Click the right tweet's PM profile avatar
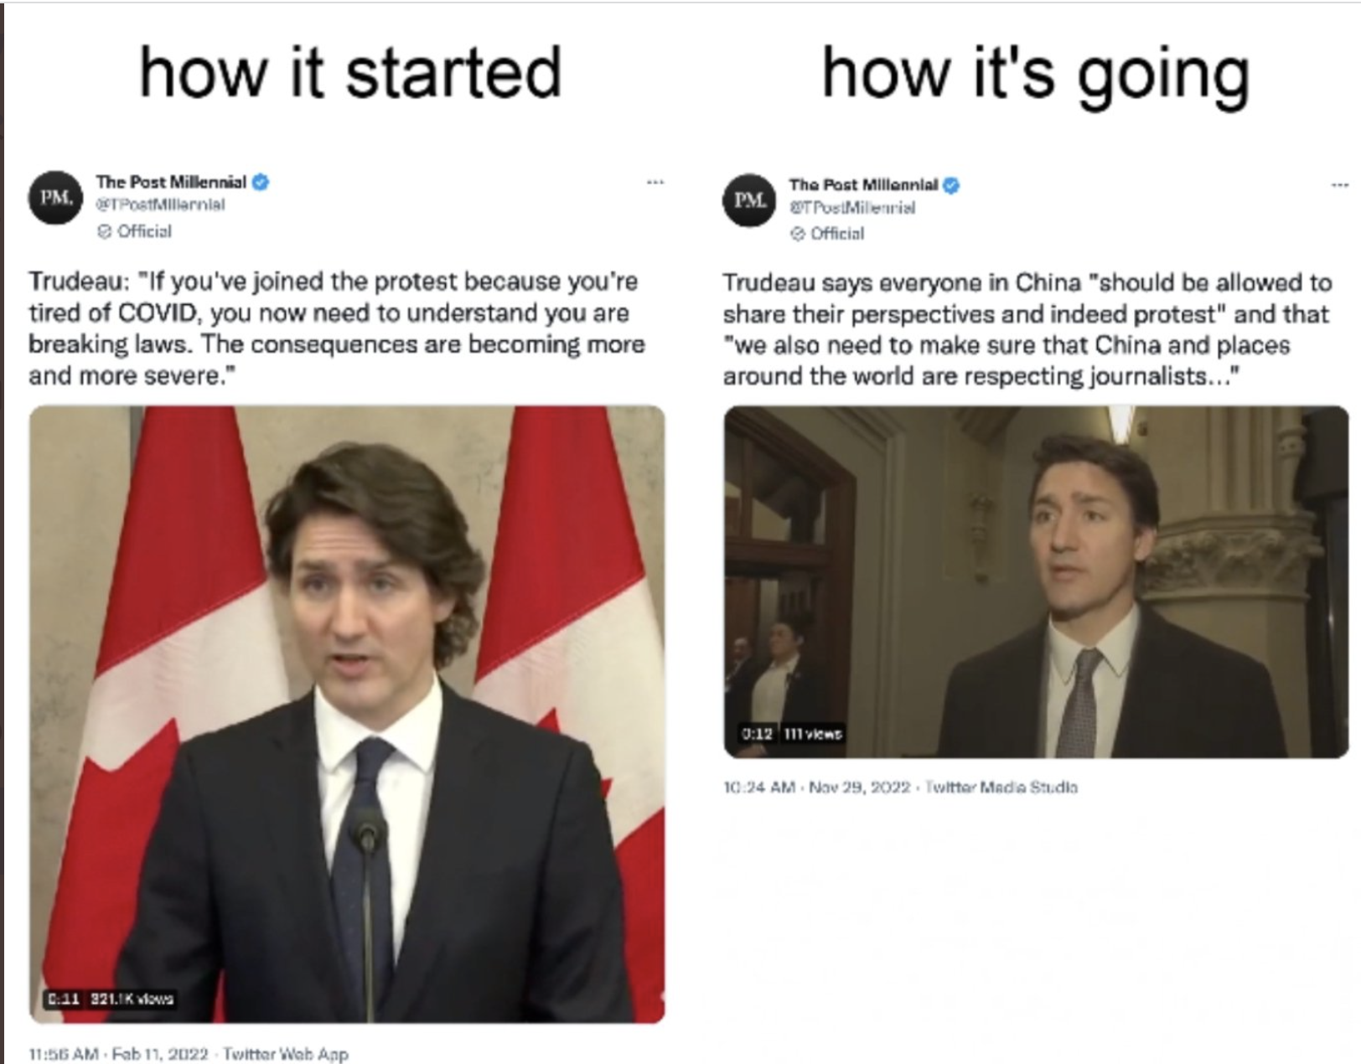1361x1064 pixels. point(749,200)
